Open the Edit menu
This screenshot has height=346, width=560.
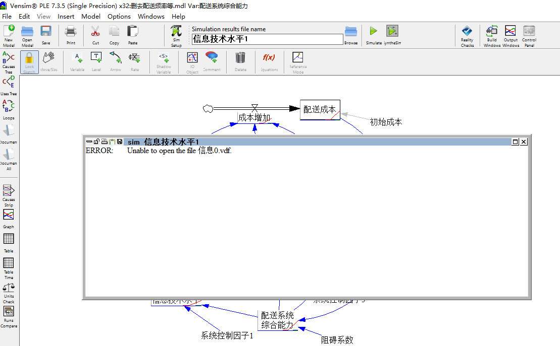[24, 17]
